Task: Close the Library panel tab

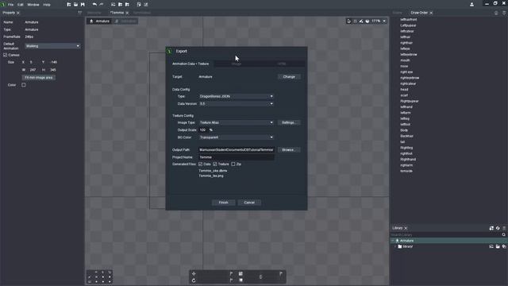Action: (x=406, y=228)
